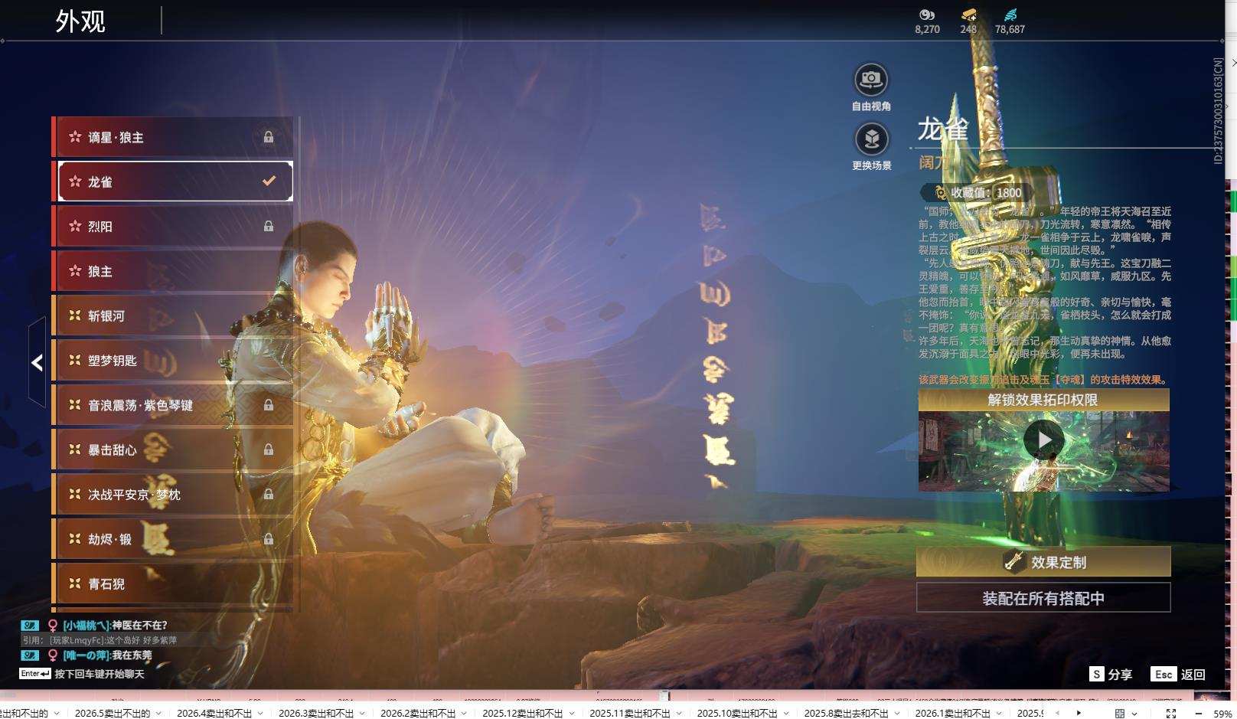Select the 烈阳 skin entry
The height and width of the screenshot is (719, 1237).
173,226
